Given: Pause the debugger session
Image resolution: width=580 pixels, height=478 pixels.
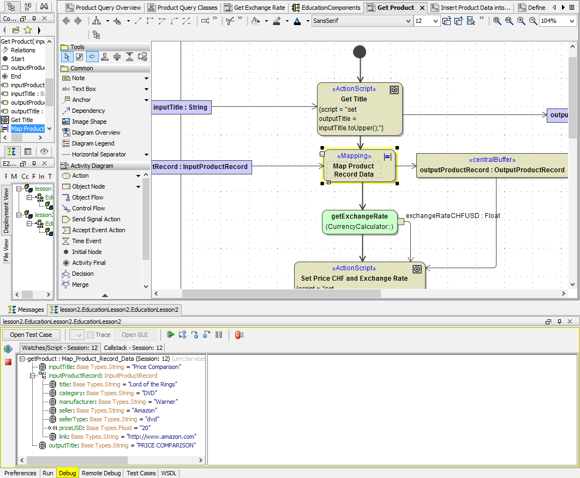Looking at the screenshot, I should click(219, 335).
